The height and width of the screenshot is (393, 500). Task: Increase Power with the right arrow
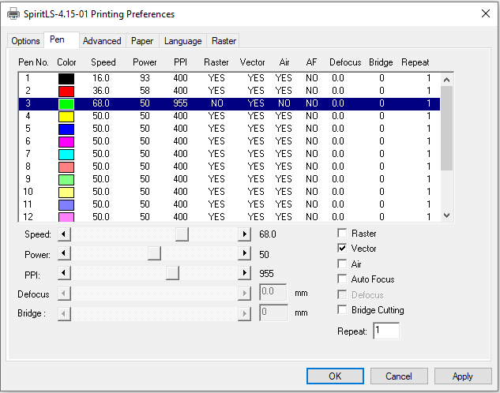[244, 254]
